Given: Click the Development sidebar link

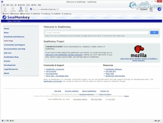Looking at the screenshot, I should click(x=10, y=65).
